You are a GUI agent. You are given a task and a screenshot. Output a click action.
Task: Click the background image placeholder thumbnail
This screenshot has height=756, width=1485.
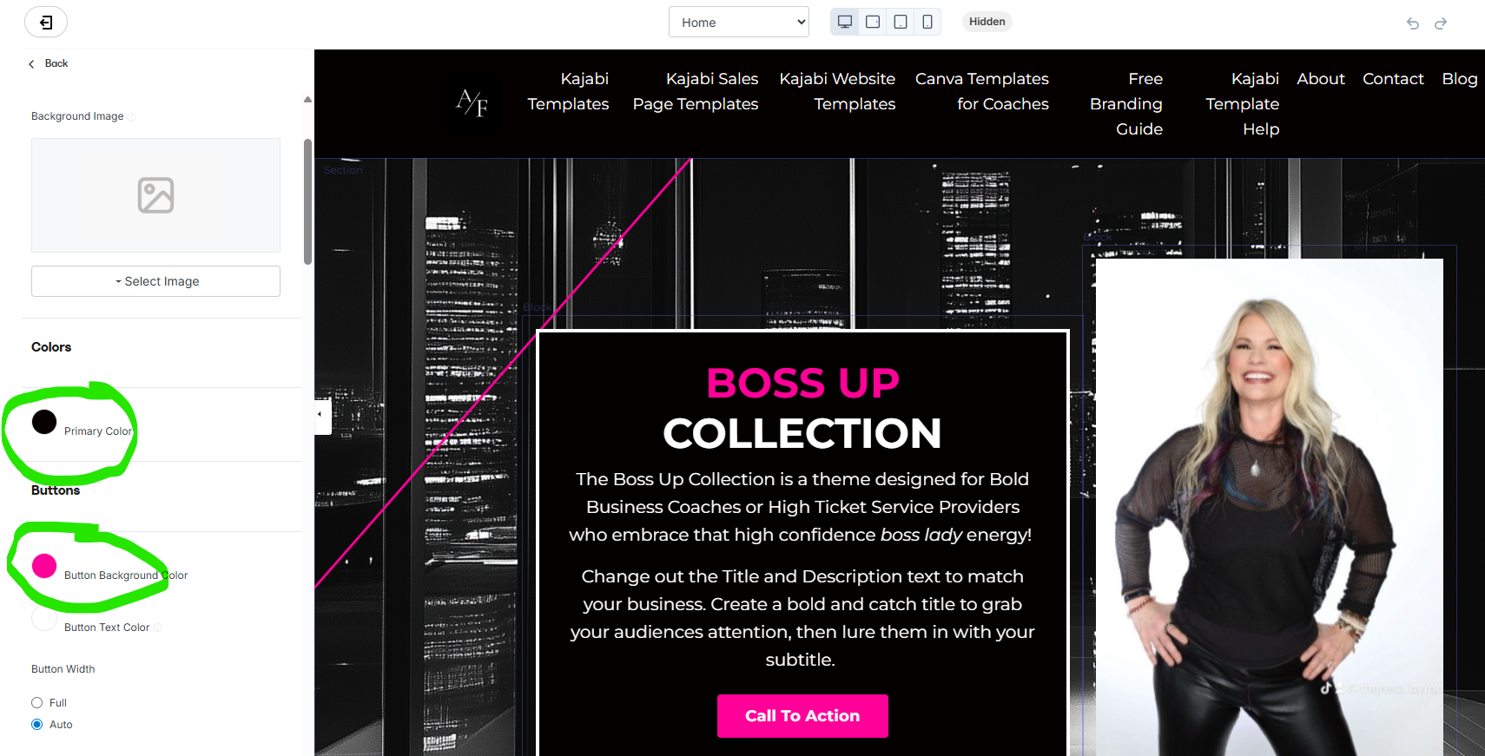click(155, 195)
